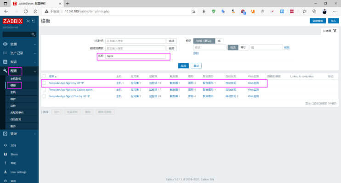Click the blue 应用 filter button

[183, 66]
